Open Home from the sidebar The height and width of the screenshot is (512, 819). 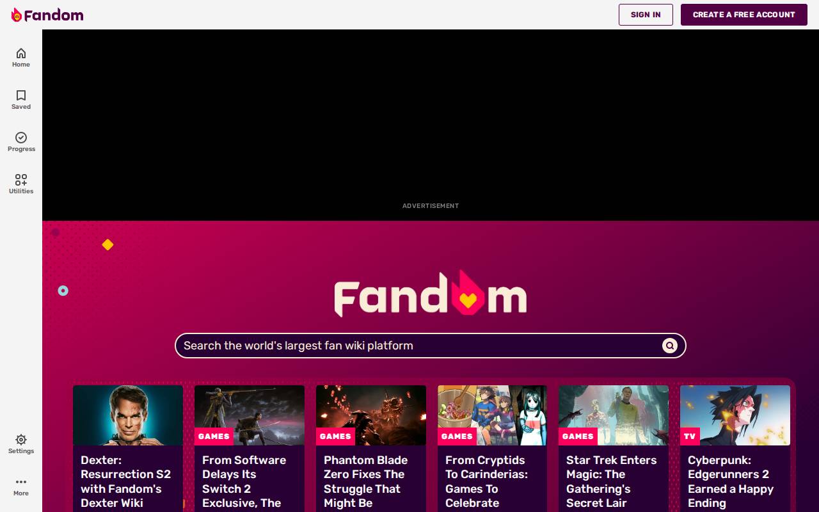coord(21,58)
